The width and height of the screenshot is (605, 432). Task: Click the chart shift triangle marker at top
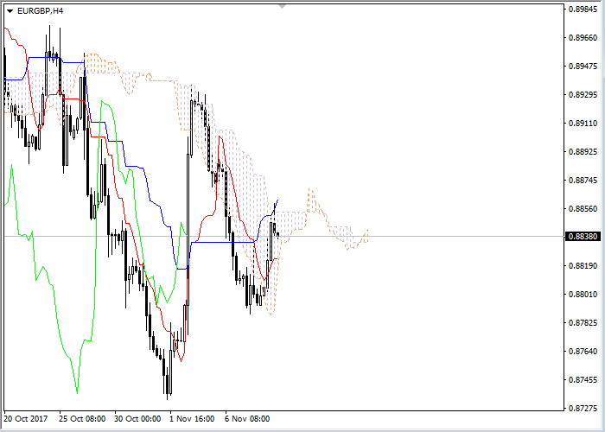coord(282,7)
